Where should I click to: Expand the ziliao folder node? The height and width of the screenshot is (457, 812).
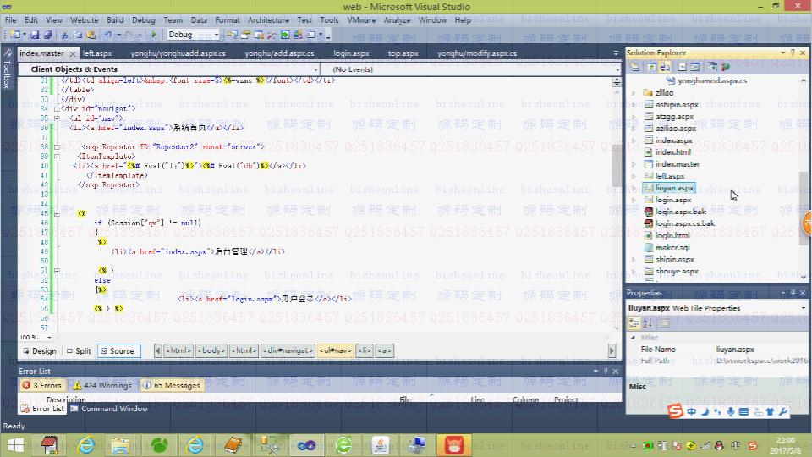point(634,93)
